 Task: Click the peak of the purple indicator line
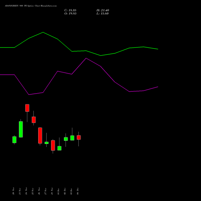(x=86, y=58)
